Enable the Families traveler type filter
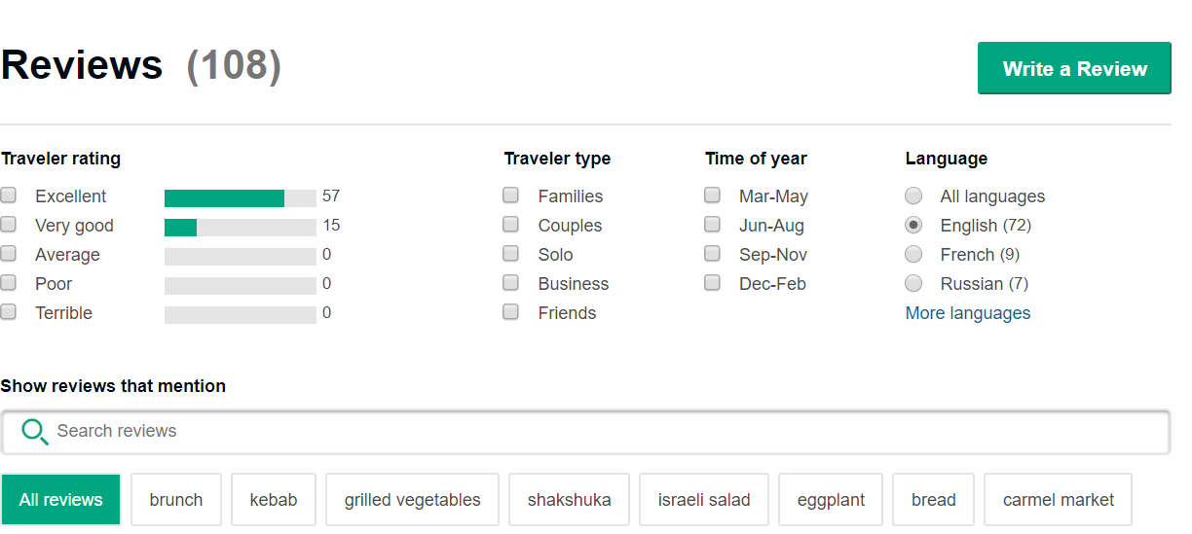 tap(511, 196)
